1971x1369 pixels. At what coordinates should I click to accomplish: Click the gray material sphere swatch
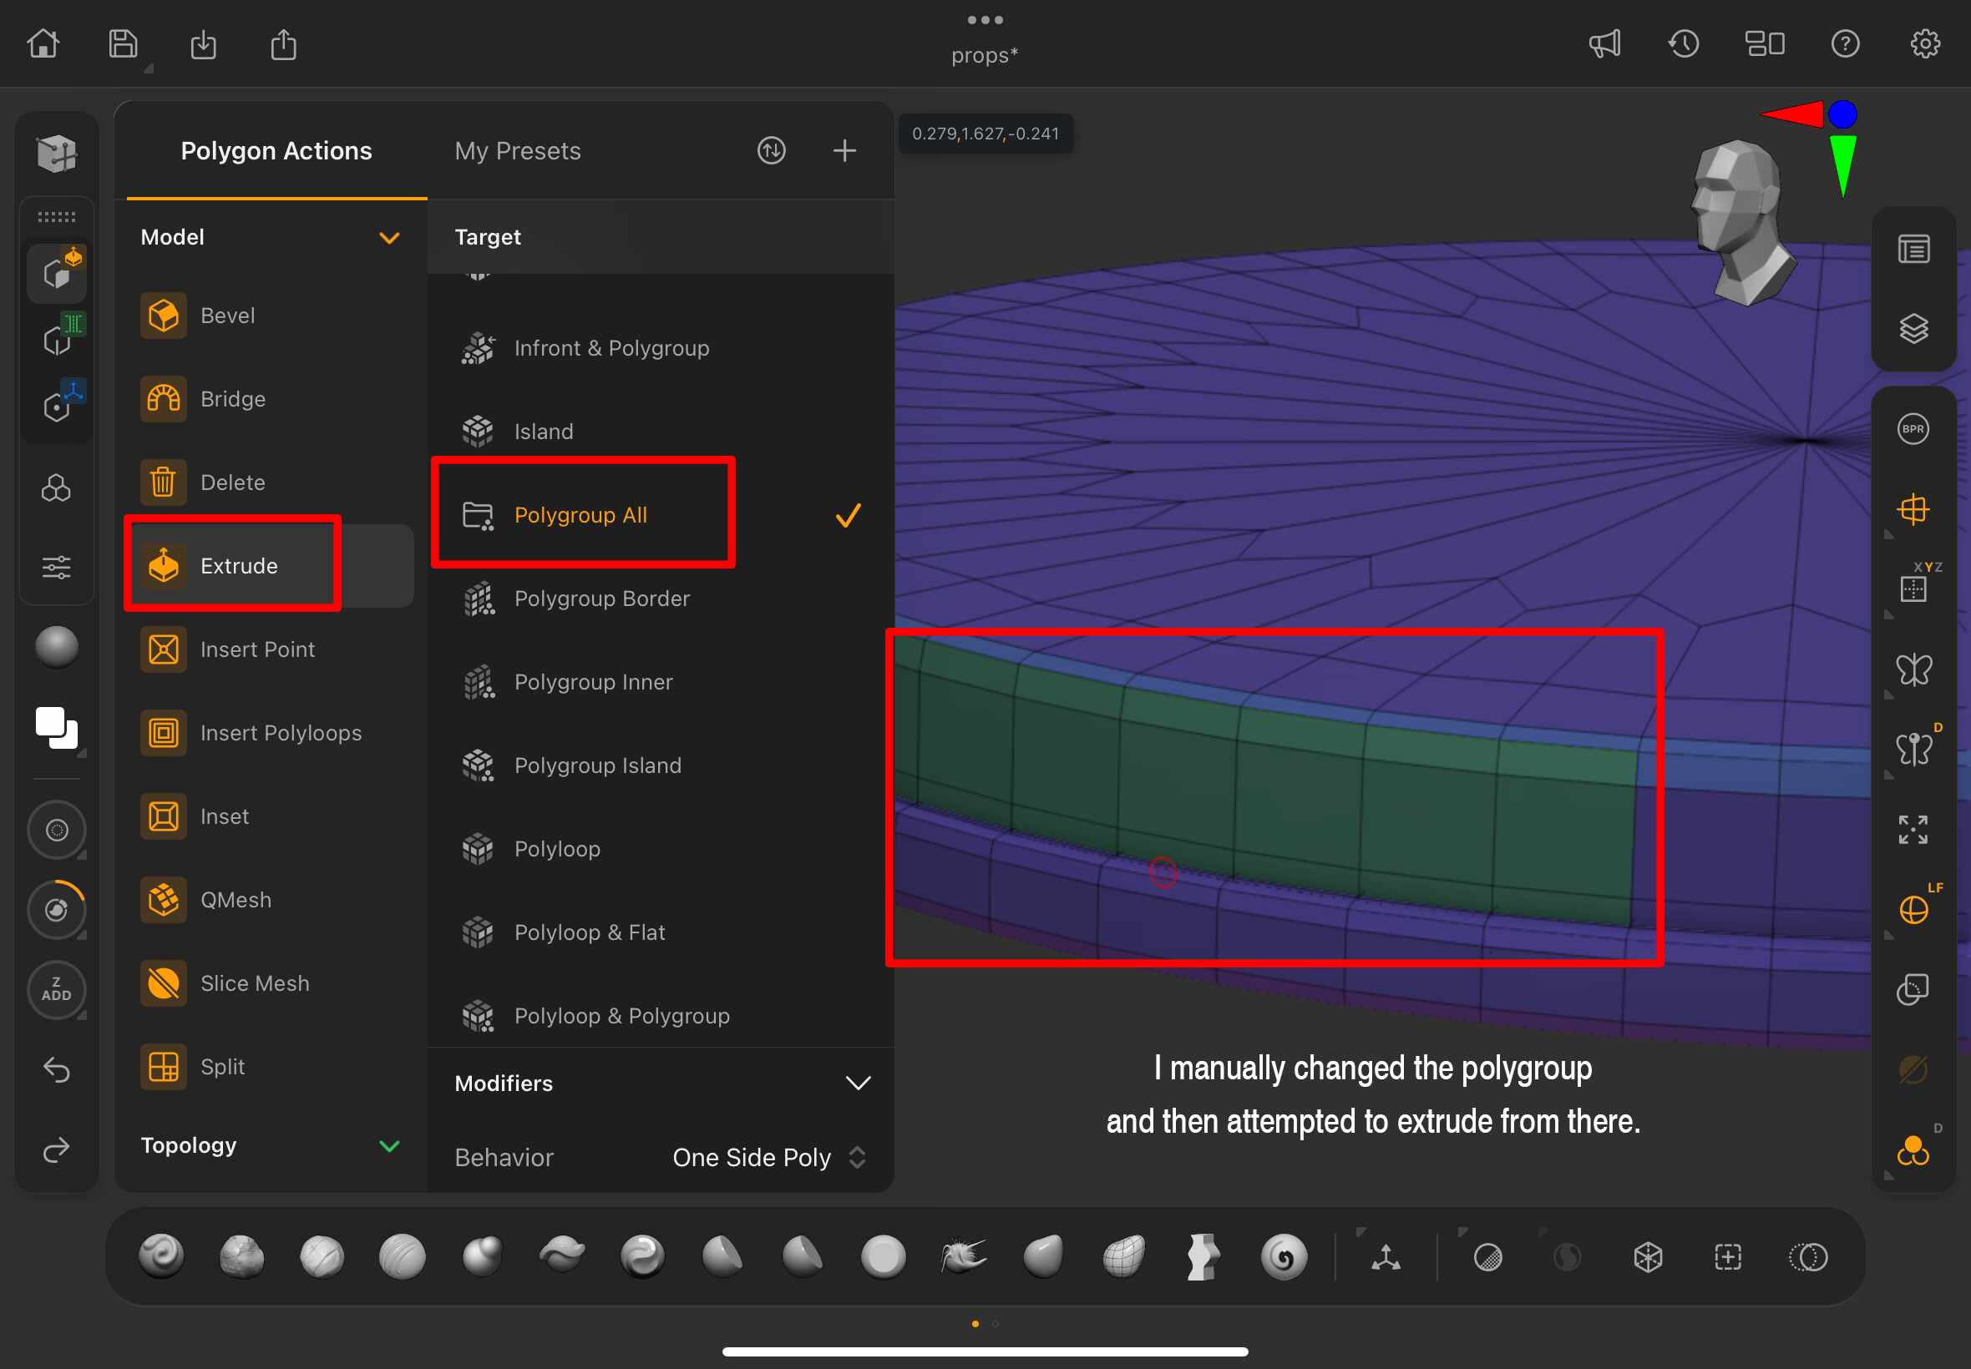57,647
